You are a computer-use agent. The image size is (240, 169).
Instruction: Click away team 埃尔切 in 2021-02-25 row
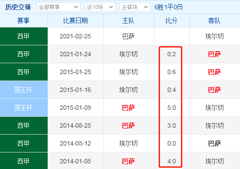215,36
